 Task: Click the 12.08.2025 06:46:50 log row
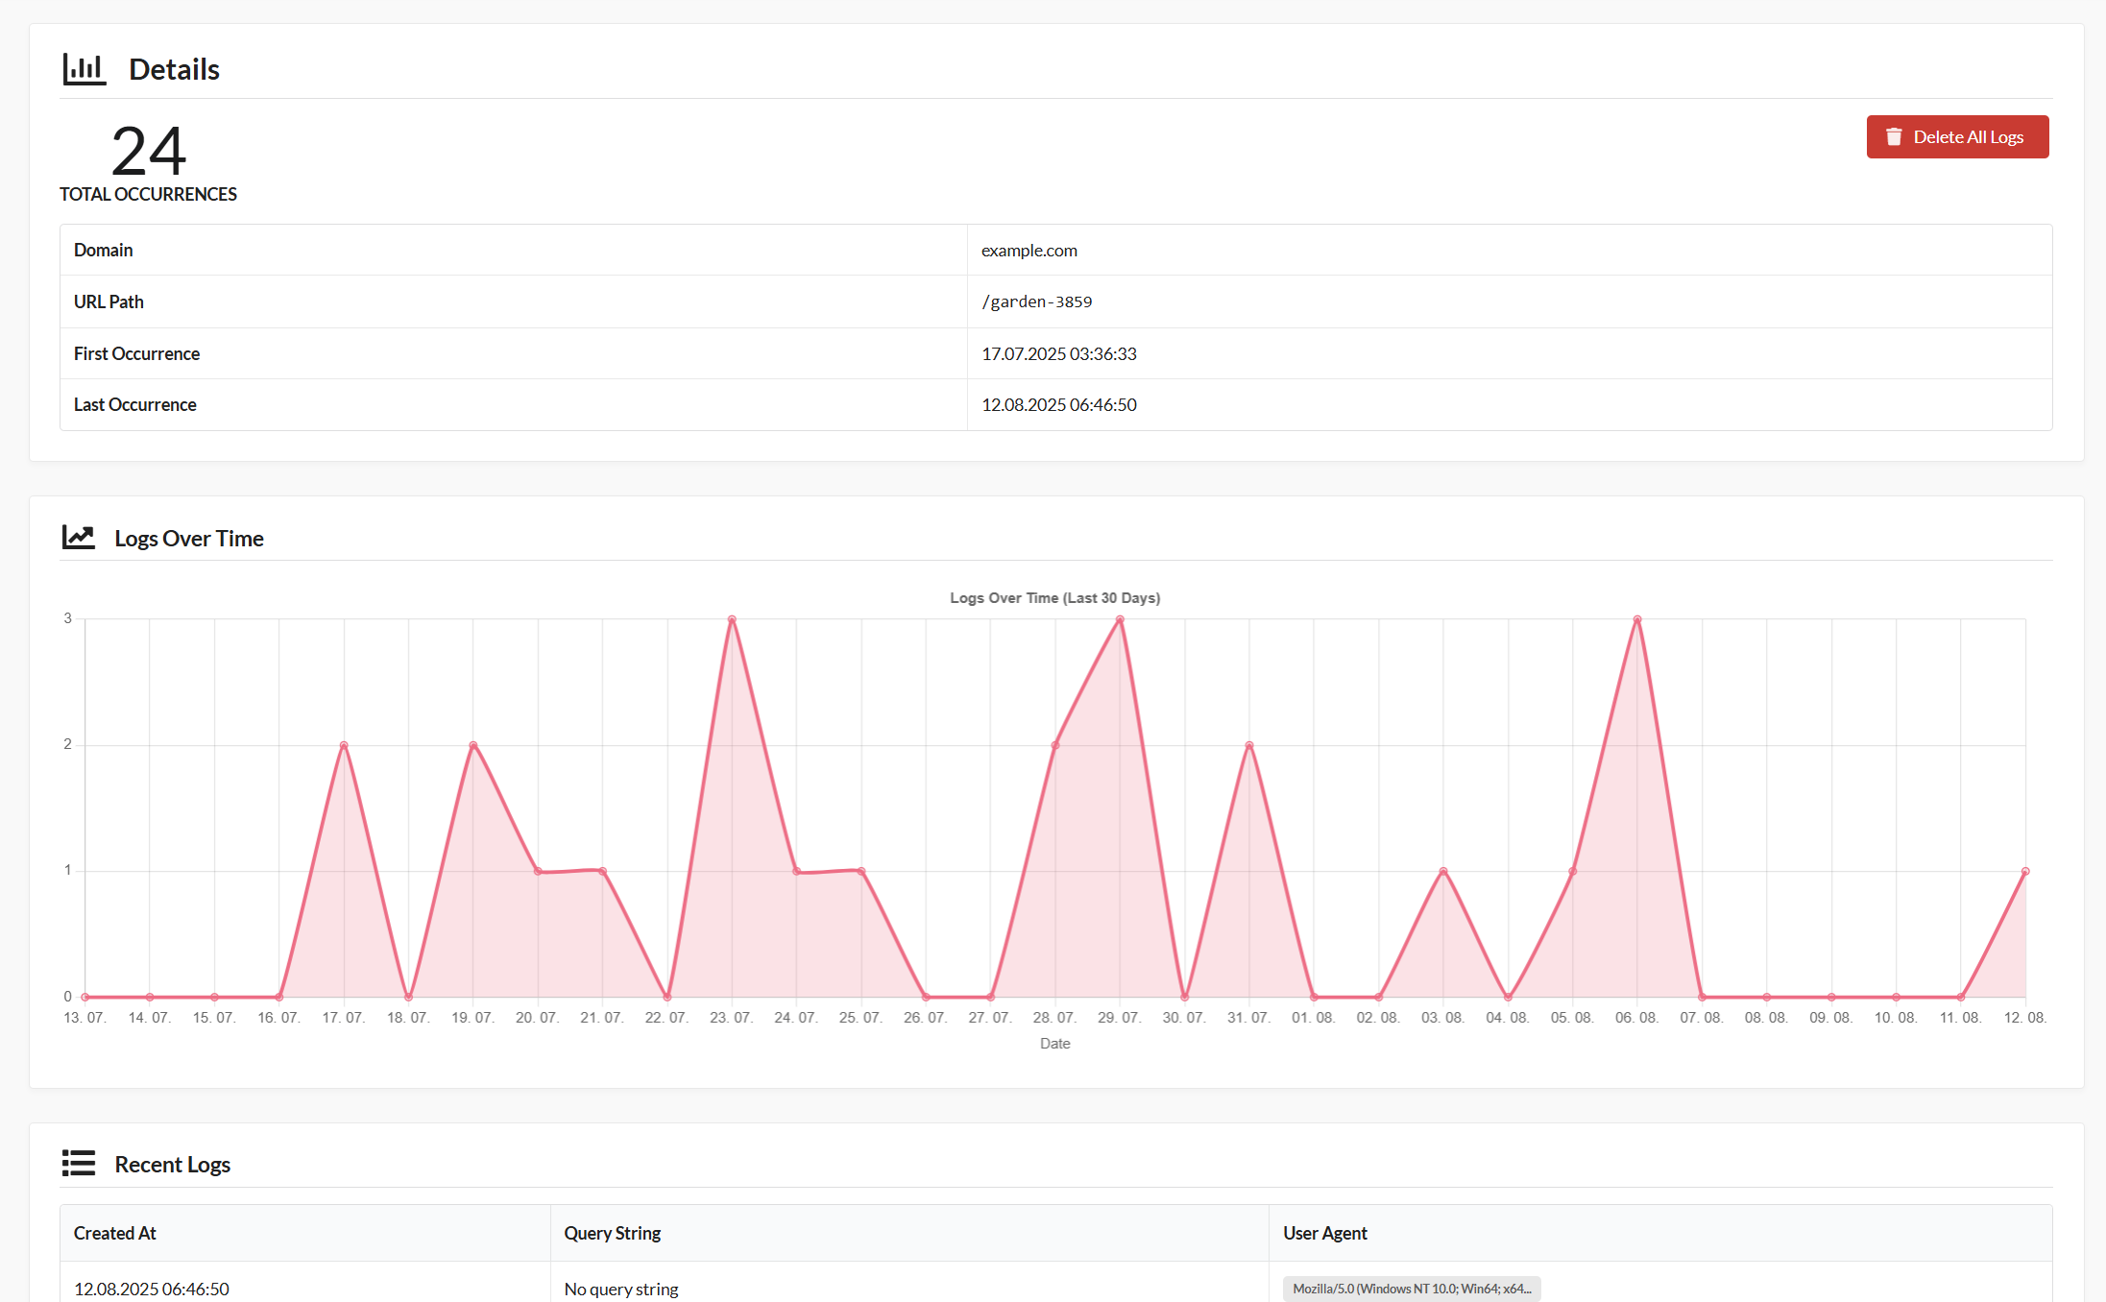(152, 1289)
